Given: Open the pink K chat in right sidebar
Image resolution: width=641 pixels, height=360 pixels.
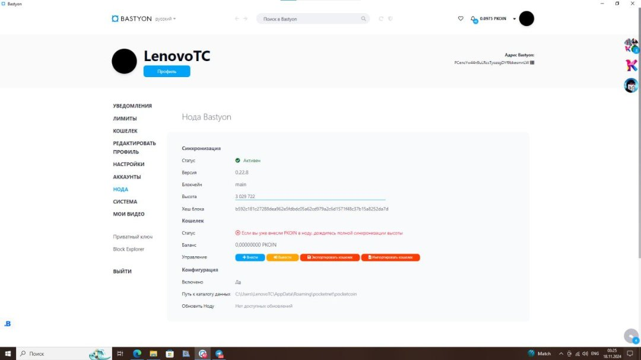Looking at the screenshot, I should click(631, 65).
